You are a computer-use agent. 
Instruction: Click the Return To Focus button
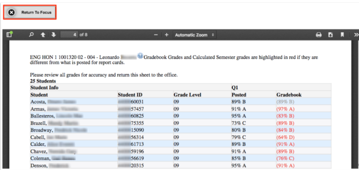point(30,13)
